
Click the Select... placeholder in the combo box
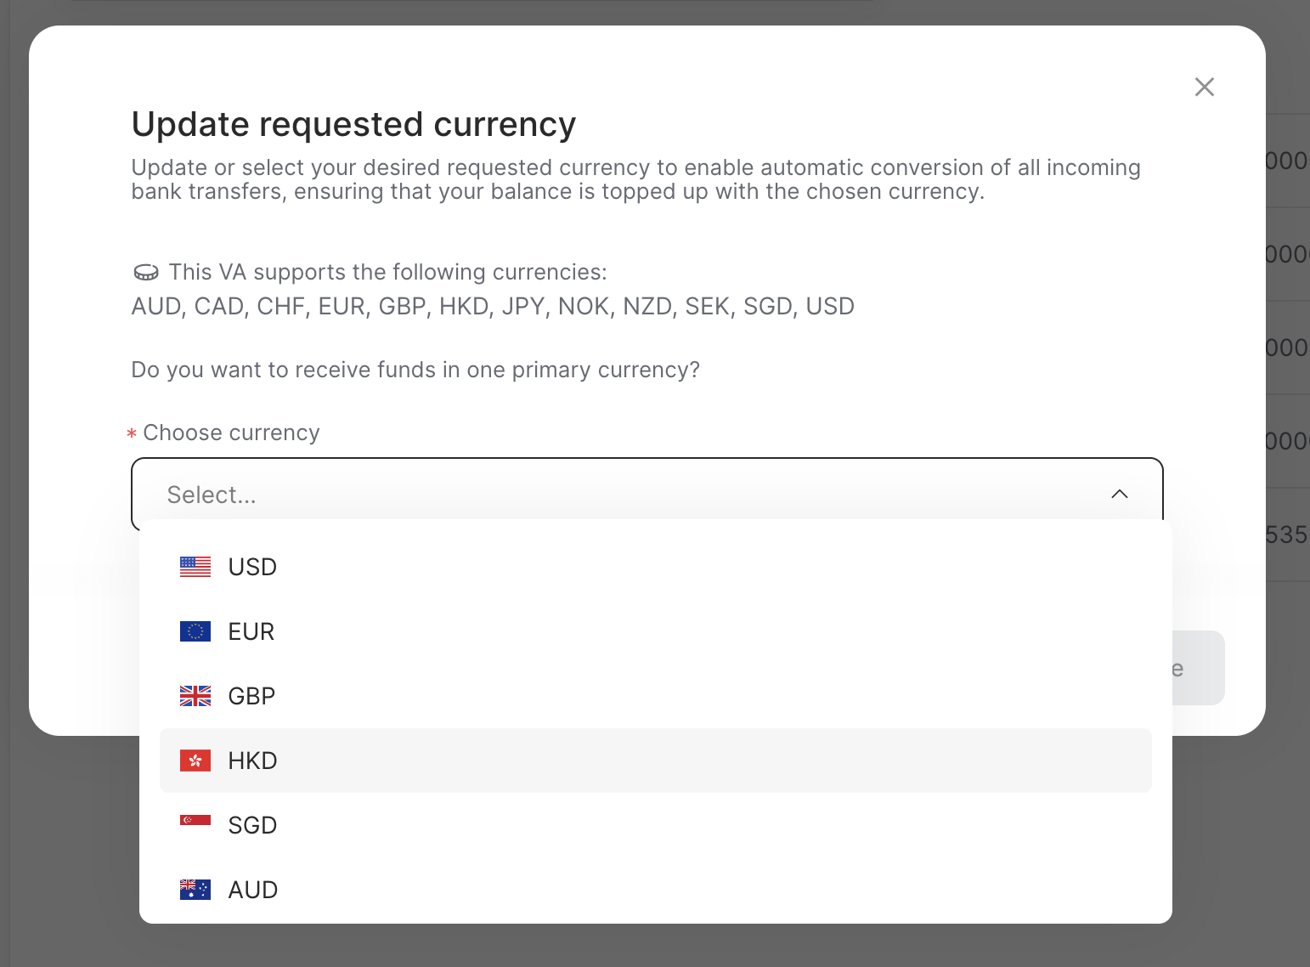pyautogui.click(x=211, y=494)
